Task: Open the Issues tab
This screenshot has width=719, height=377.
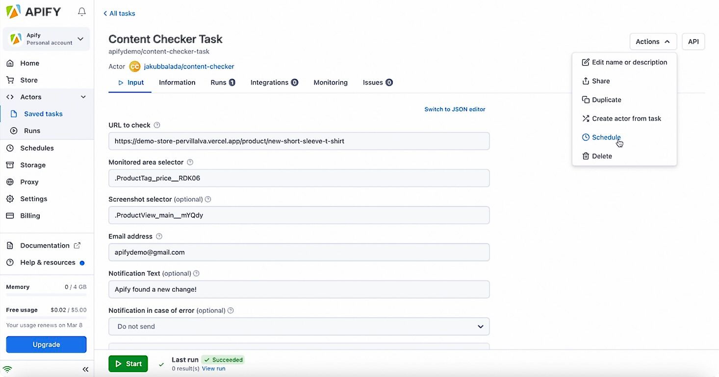Action: point(378,82)
